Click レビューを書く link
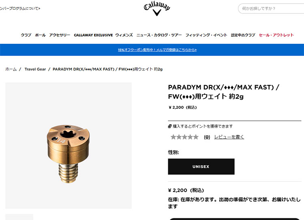This screenshot has width=304, height=220. [x=229, y=137]
